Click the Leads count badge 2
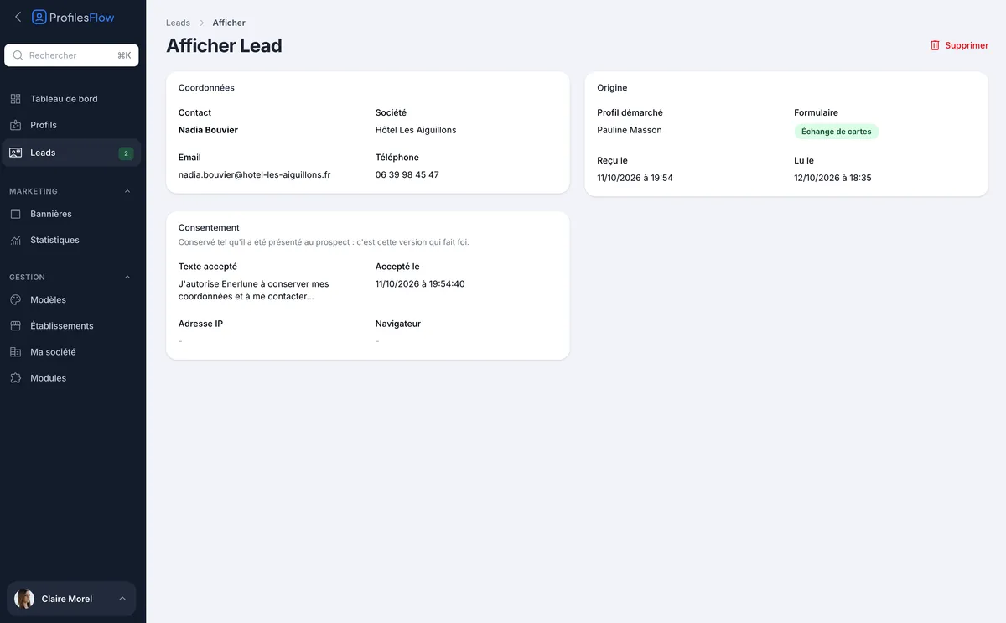Image resolution: width=1006 pixels, height=623 pixels. tap(126, 153)
